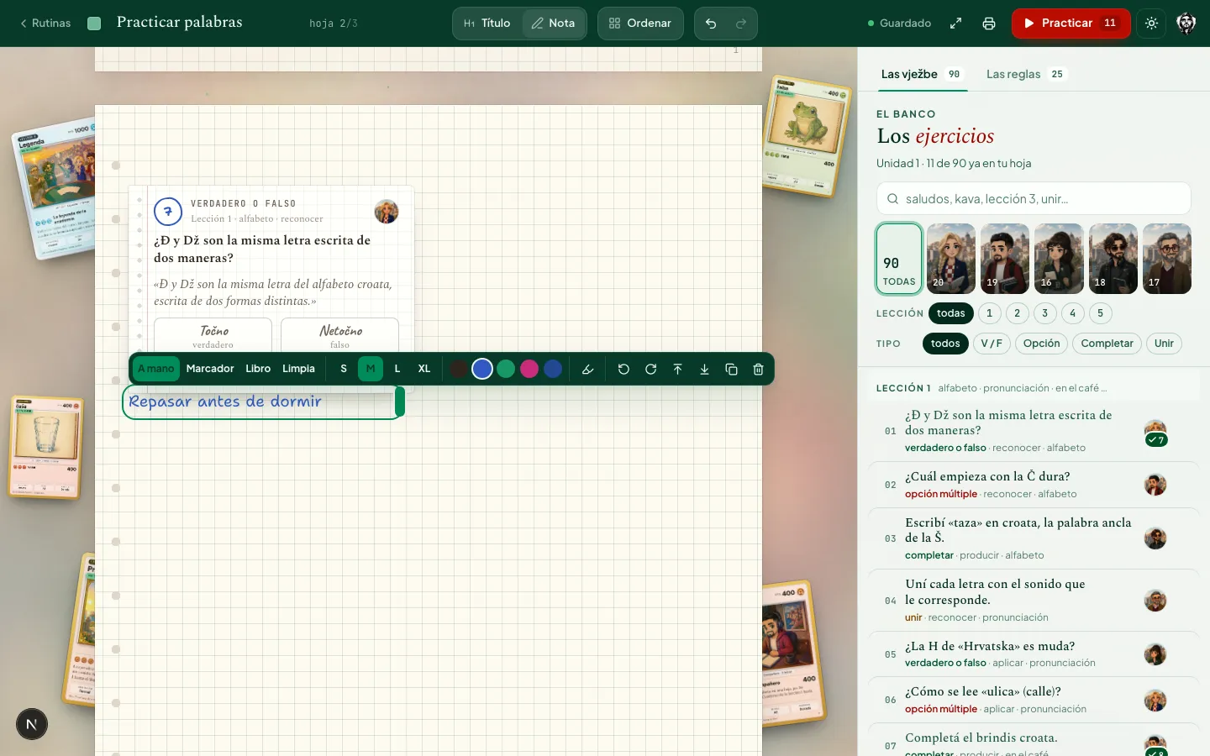Select the Nota tool

point(553,24)
